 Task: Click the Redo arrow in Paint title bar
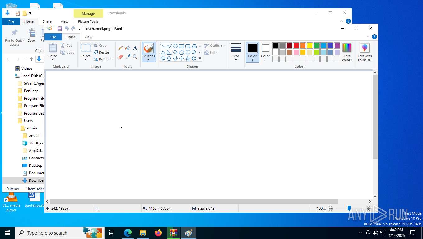tap(73, 29)
